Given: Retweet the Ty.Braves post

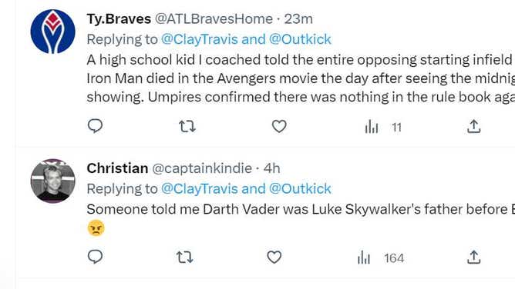Looking at the screenshot, I should [187, 126].
